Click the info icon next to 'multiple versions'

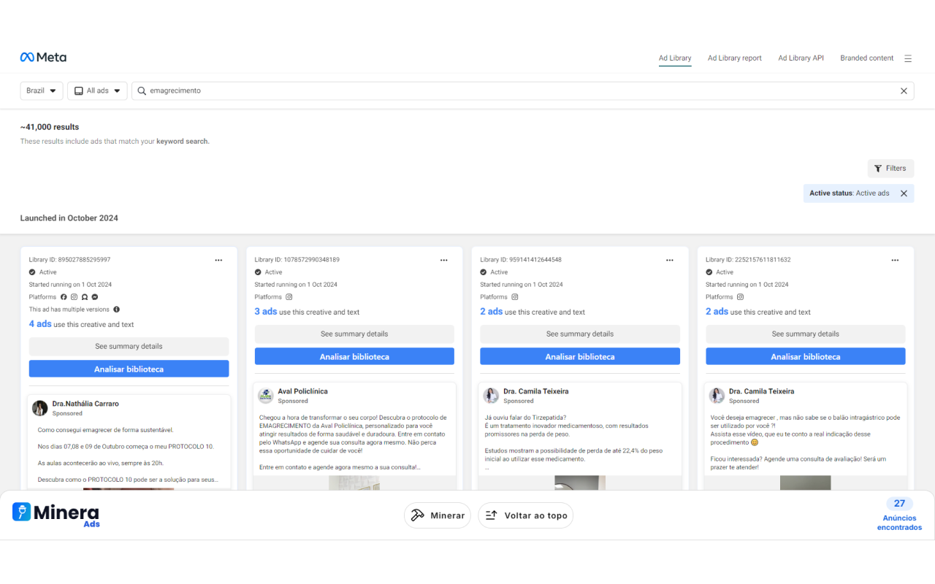(x=116, y=310)
